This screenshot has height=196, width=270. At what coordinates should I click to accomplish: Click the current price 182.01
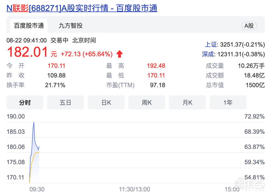(27, 52)
